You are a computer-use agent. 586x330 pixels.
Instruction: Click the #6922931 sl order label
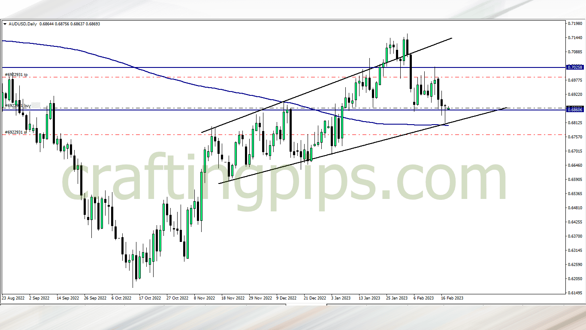16,132
